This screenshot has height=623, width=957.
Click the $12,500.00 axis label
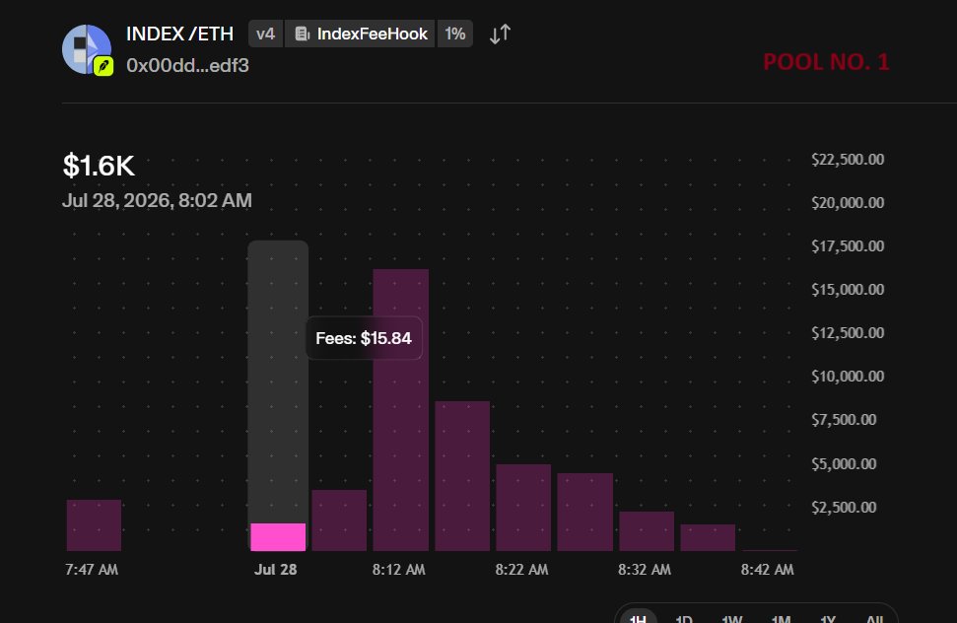(848, 332)
